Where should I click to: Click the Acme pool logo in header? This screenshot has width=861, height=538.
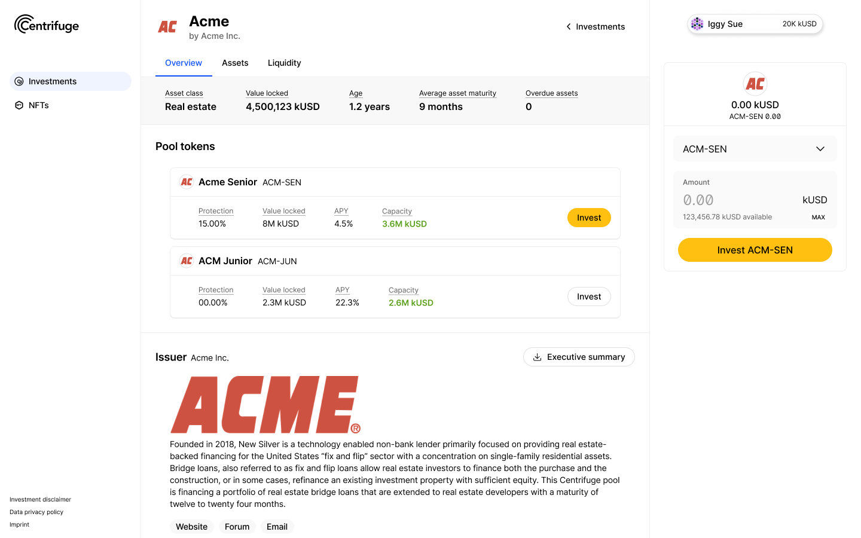point(167,27)
